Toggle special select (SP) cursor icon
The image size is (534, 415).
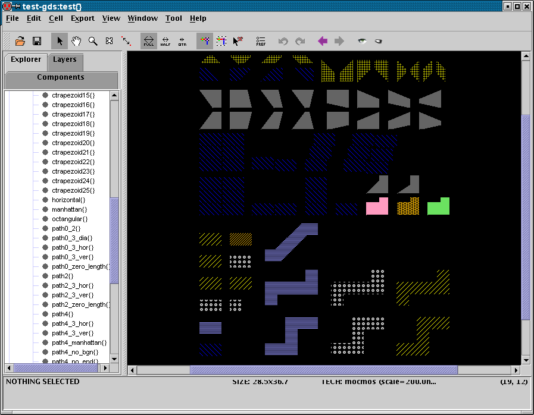[x=238, y=41]
